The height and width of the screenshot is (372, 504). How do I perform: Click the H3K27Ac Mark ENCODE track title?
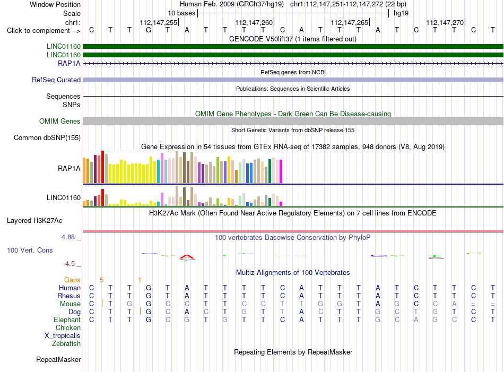tap(293, 213)
